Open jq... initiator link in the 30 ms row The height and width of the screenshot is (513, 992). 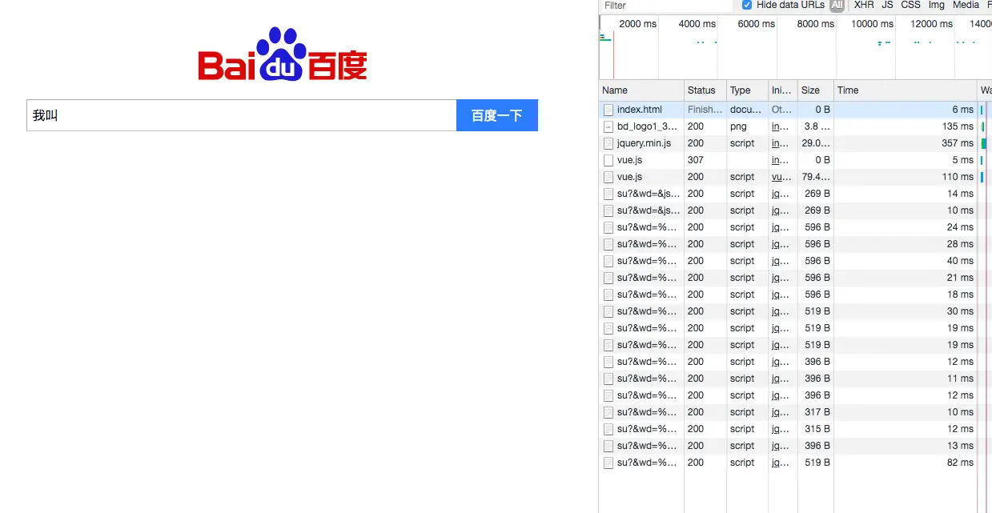coord(780,311)
